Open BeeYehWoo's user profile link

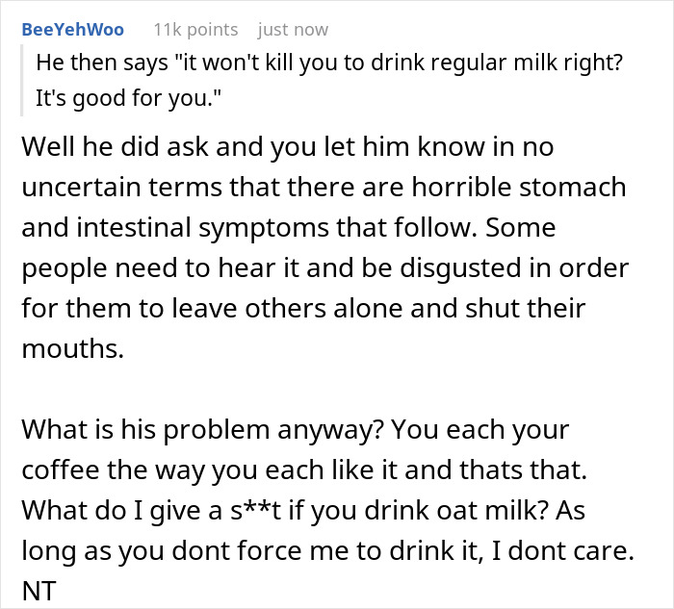[x=72, y=30]
